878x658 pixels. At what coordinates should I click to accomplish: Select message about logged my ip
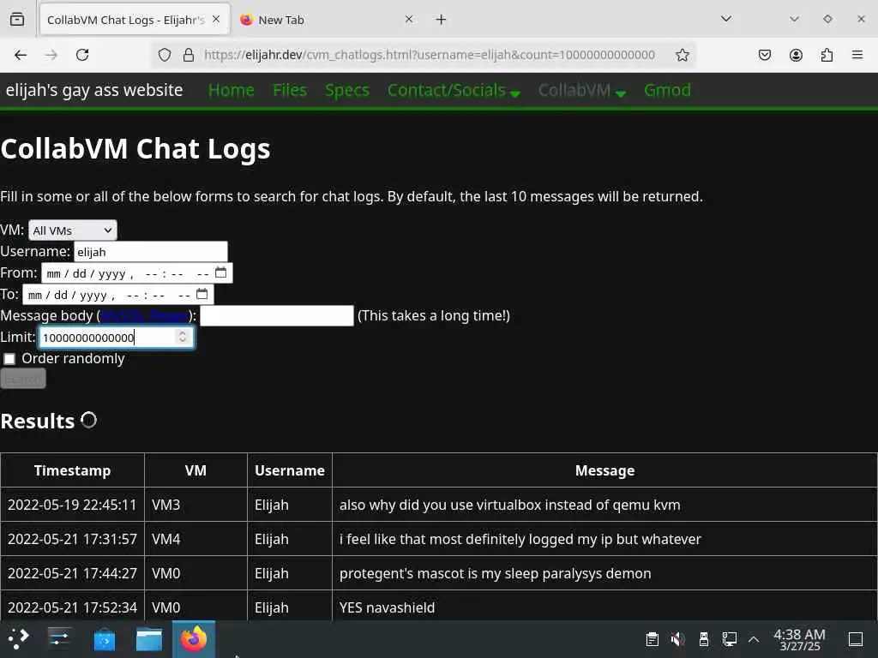click(x=604, y=539)
